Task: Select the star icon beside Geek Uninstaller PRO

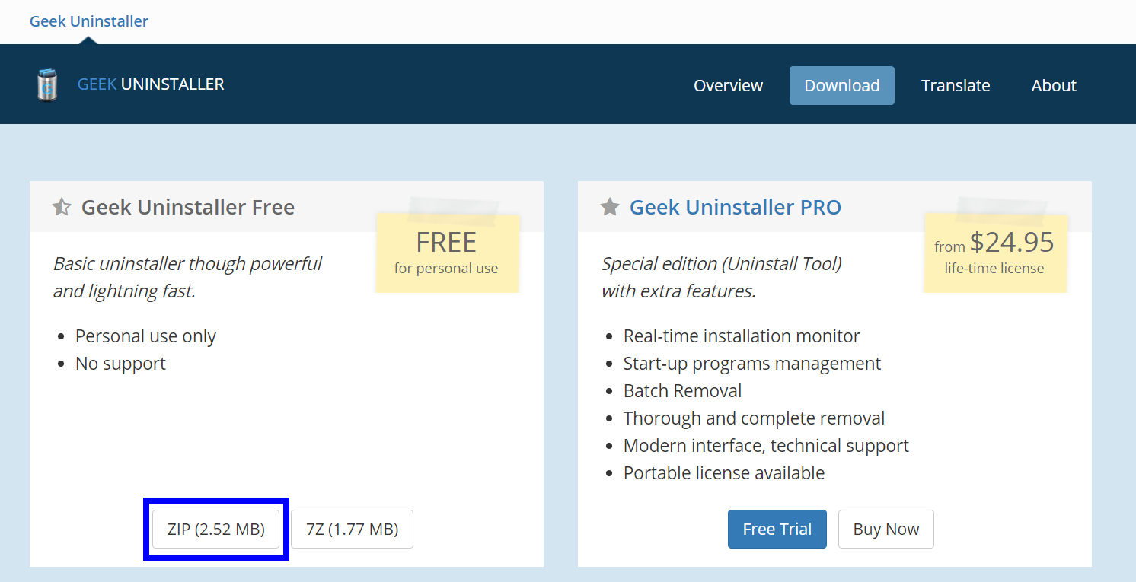Action: tap(609, 206)
